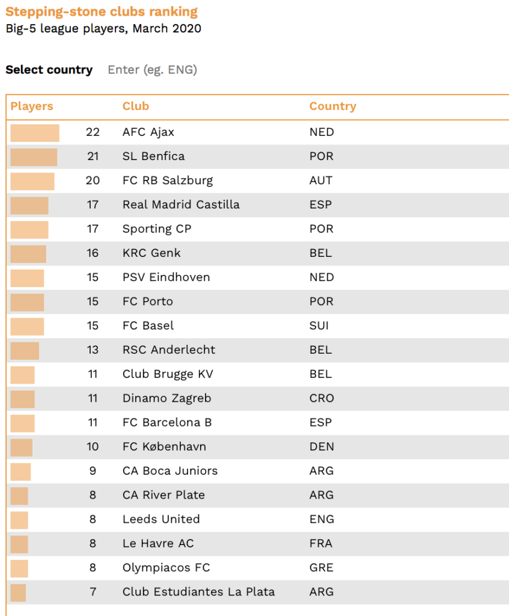Select the FC København row
This screenshot has height=616, width=509.
pyautogui.click(x=258, y=447)
